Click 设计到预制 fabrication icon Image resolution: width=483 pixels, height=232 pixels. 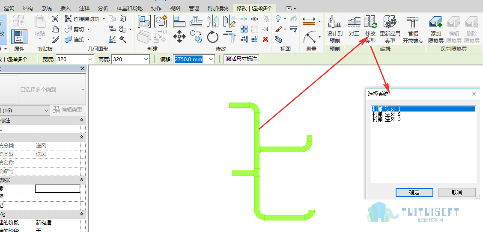click(x=334, y=29)
